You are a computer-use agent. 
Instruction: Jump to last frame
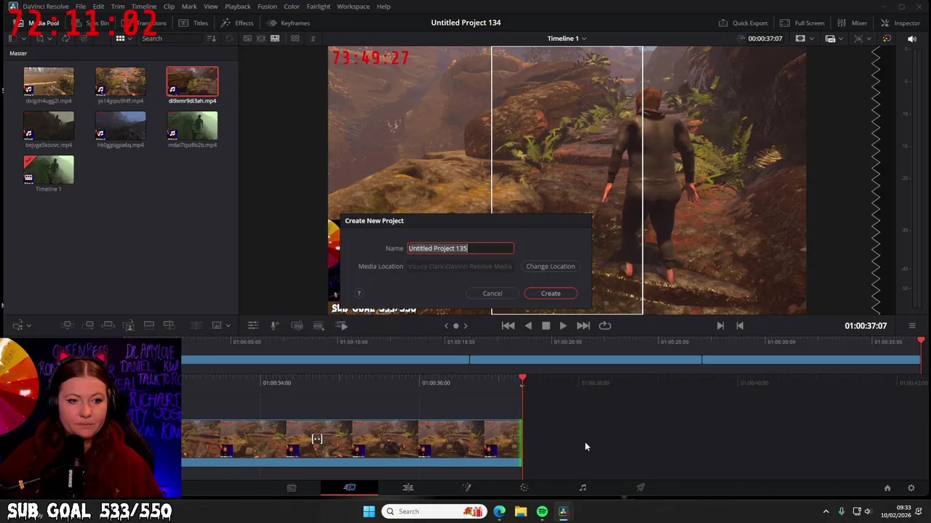(583, 326)
